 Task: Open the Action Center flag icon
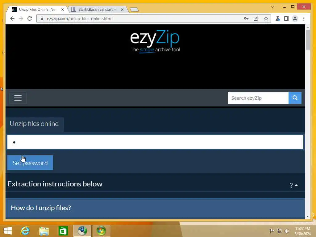click(272, 231)
